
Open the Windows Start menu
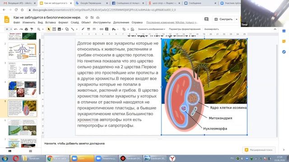(x=5, y=158)
